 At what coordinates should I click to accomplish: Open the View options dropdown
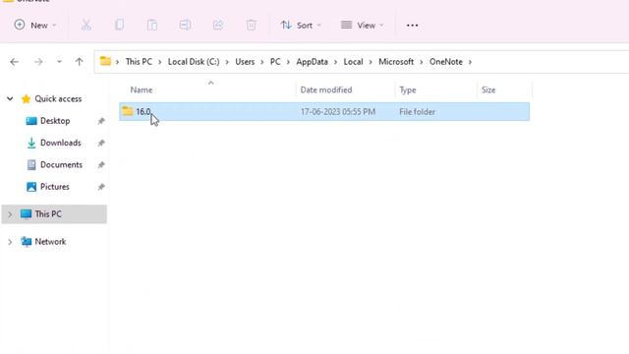(363, 26)
